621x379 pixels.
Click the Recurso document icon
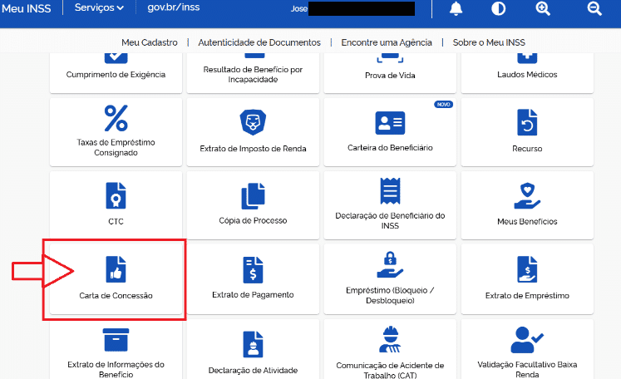[527, 123]
